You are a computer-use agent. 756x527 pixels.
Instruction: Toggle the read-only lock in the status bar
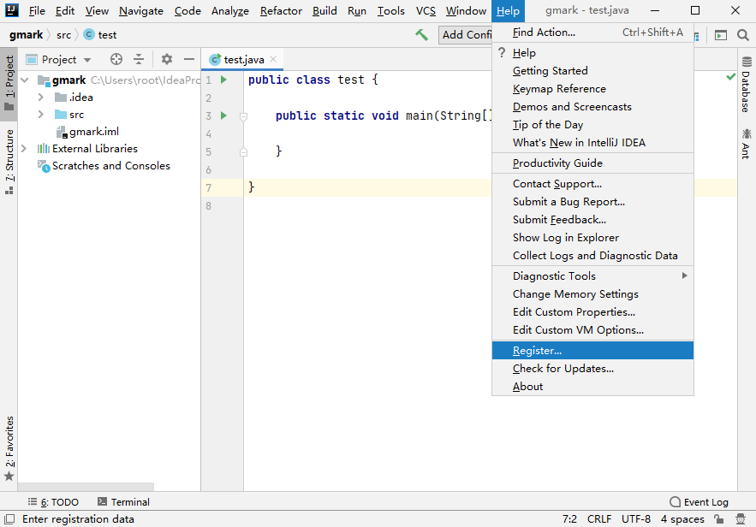pyautogui.click(x=718, y=518)
